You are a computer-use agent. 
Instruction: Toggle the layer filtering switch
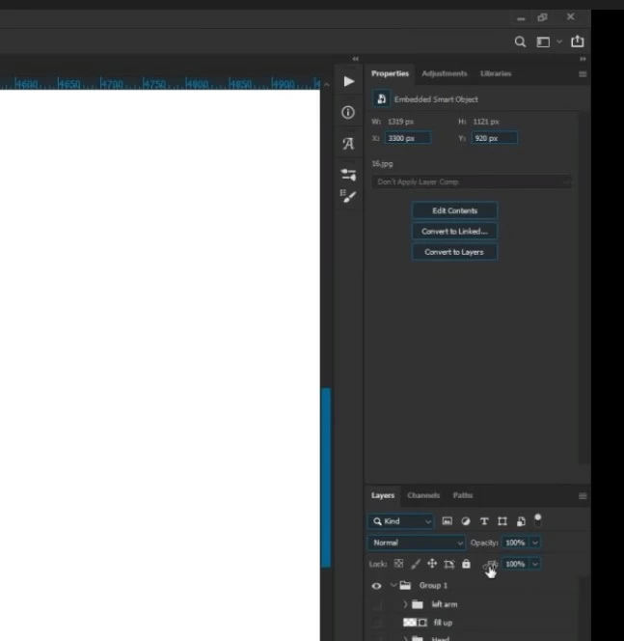(538, 520)
